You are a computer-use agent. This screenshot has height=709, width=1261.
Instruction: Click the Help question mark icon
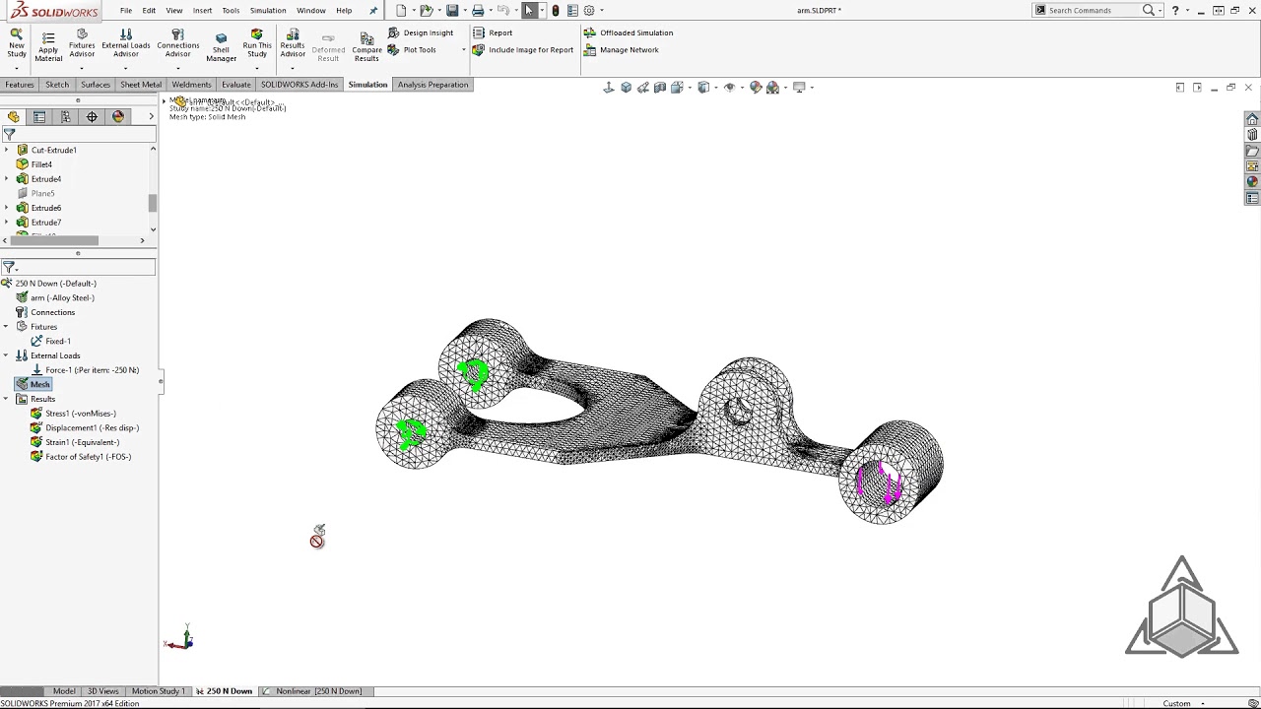click(1175, 10)
